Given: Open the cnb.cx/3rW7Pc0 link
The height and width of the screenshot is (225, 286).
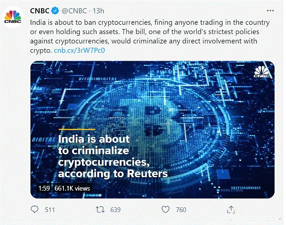Looking at the screenshot, I should (79, 50).
